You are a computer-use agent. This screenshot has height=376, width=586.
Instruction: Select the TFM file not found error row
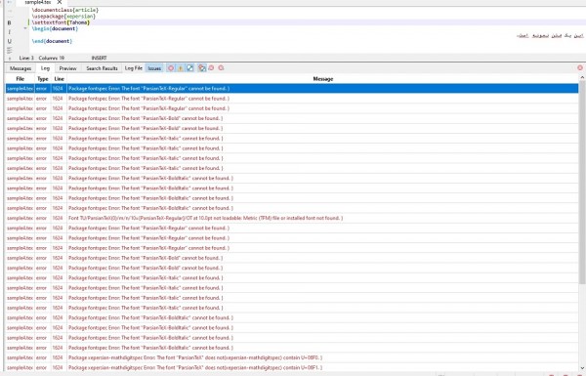pos(291,218)
